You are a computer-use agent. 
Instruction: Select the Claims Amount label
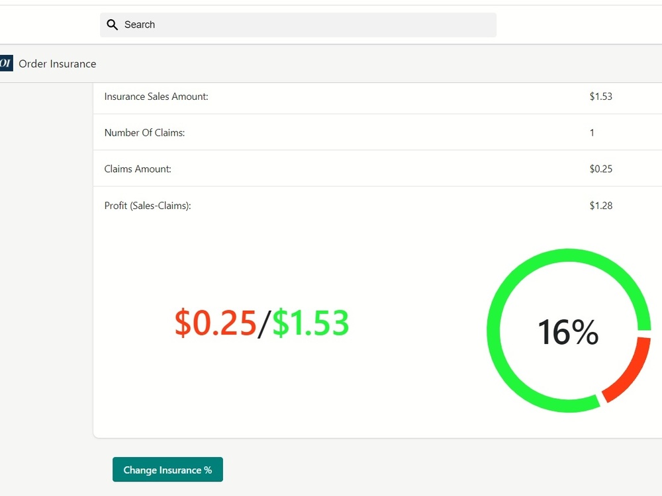138,169
